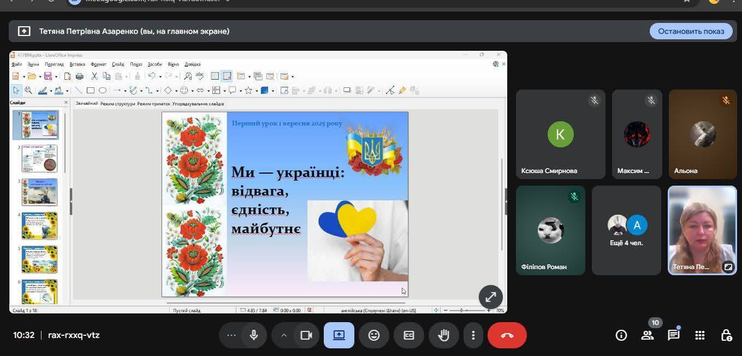
Task: Show the participants list with 10 badge
Action: point(648,335)
